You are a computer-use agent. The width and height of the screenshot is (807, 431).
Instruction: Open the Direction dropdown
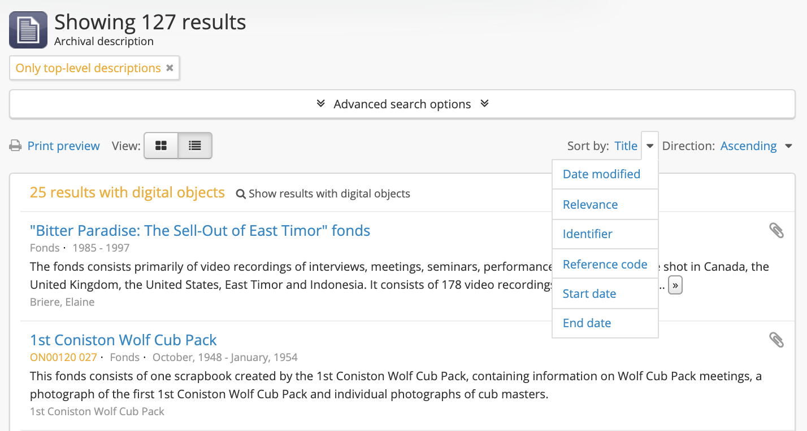tap(788, 145)
